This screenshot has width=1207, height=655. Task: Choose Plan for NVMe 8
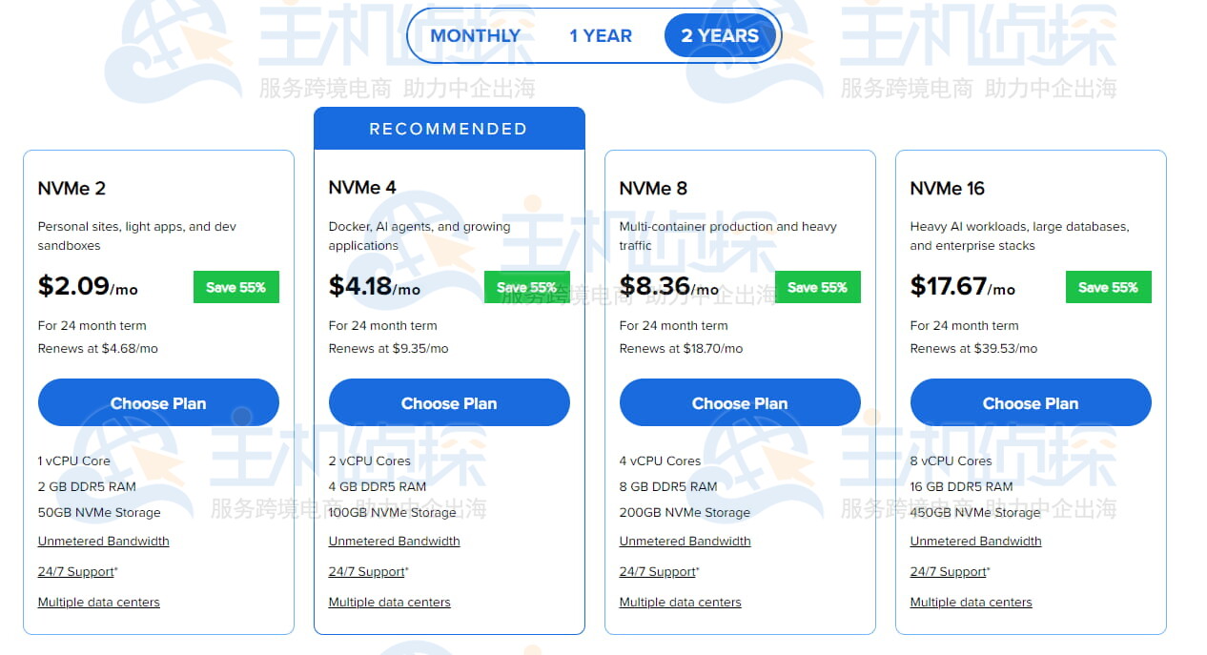(740, 402)
